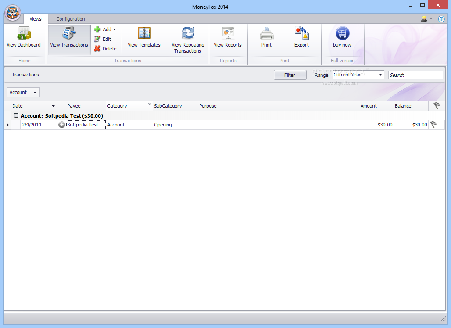Sort by the Date column header
The width and height of the screenshot is (451, 328).
tap(34, 106)
